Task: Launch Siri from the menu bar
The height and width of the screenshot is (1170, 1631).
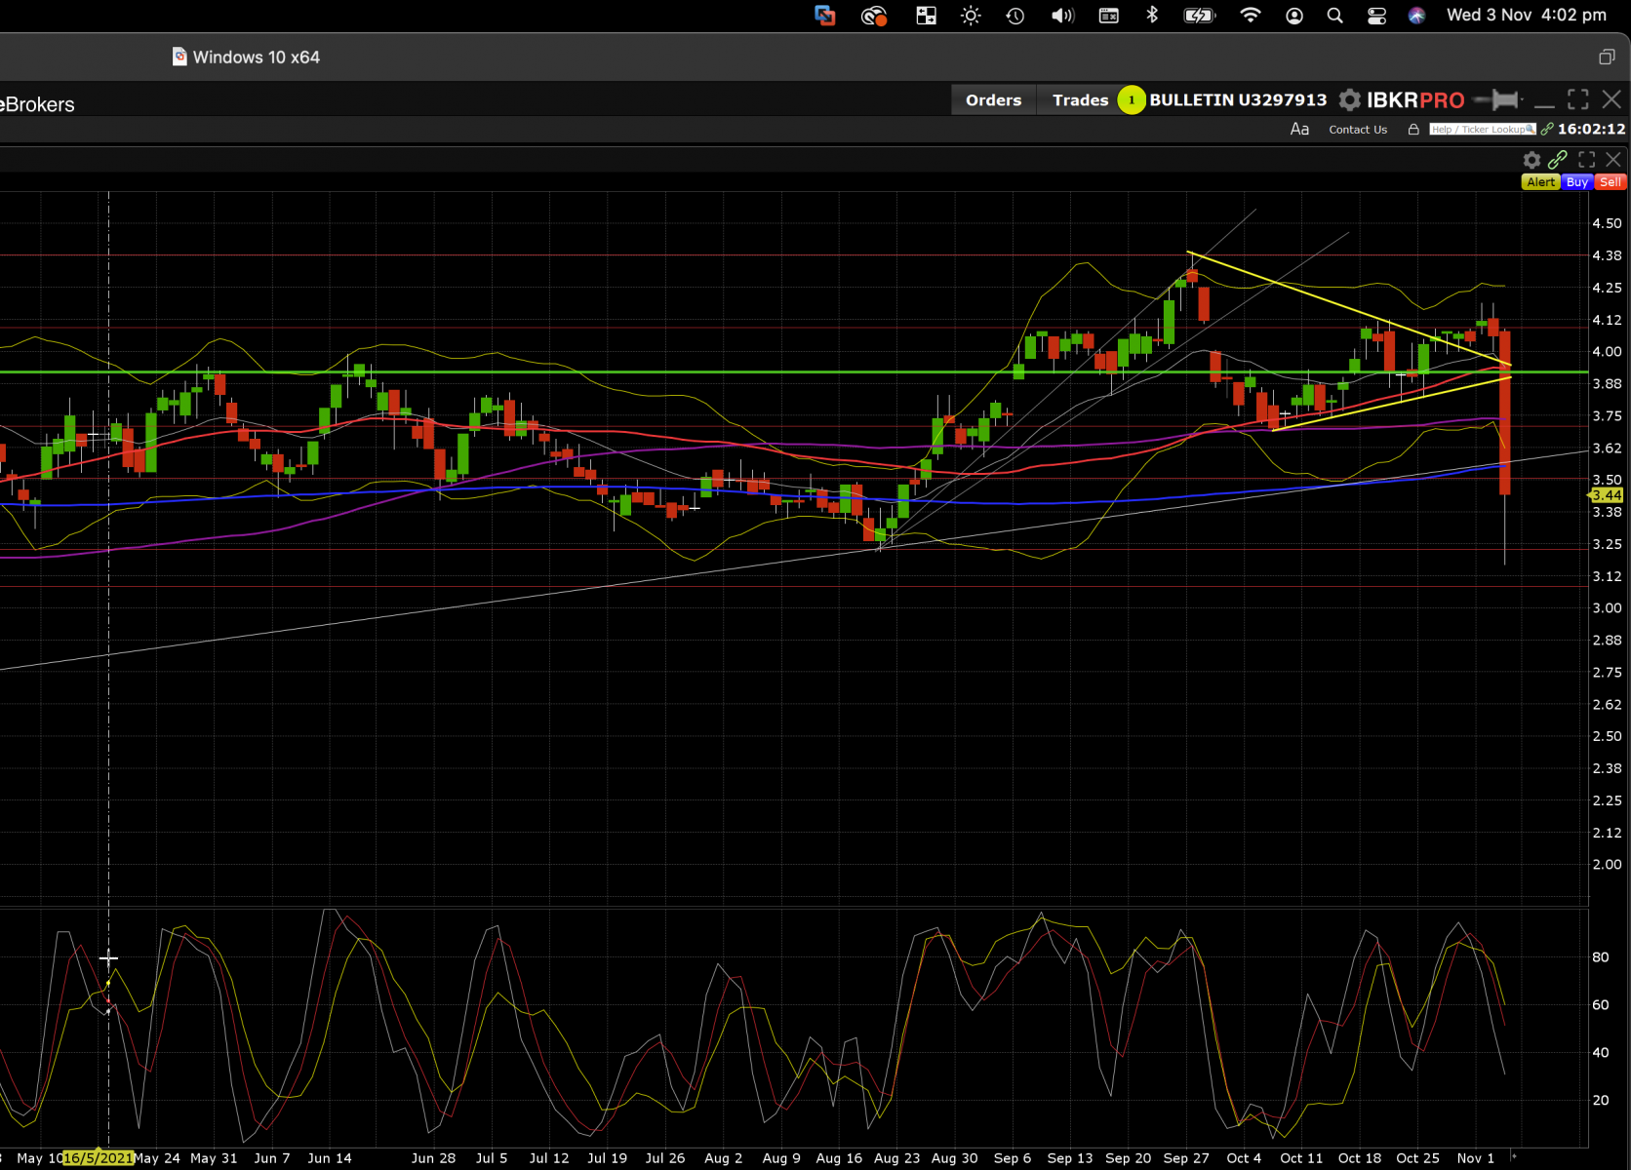Action: click(x=1417, y=16)
